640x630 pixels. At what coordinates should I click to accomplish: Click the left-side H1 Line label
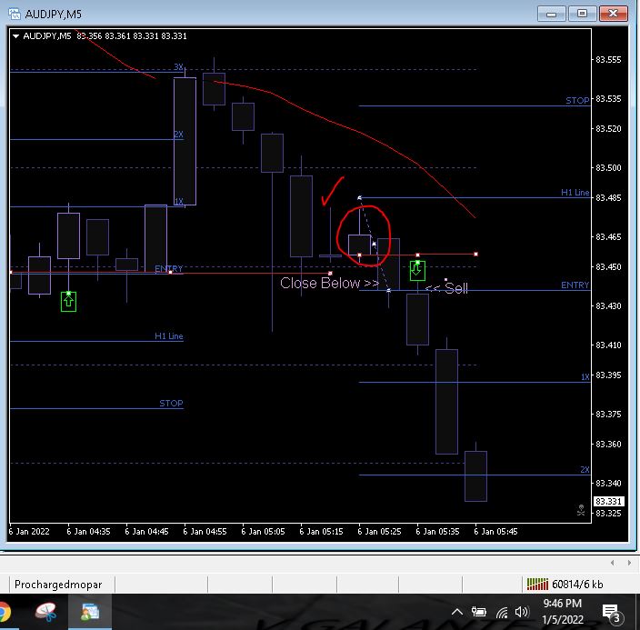(168, 336)
